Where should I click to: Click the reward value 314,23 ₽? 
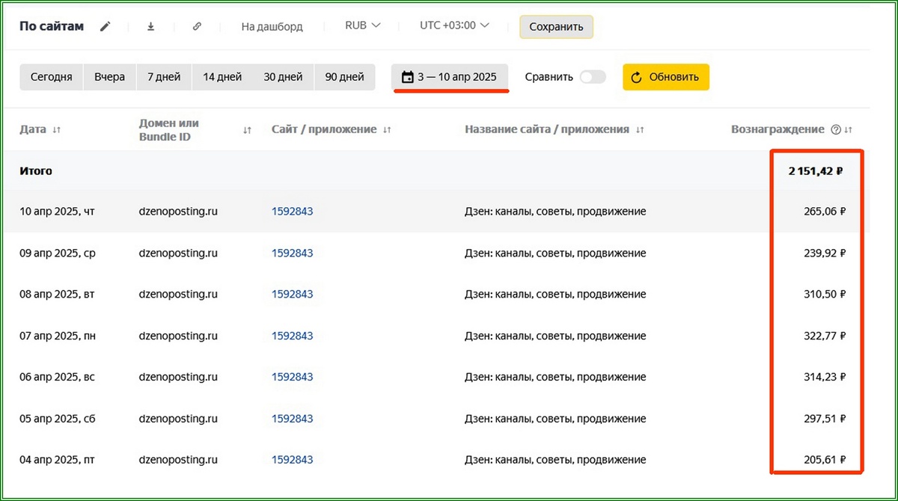(x=824, y=377)
